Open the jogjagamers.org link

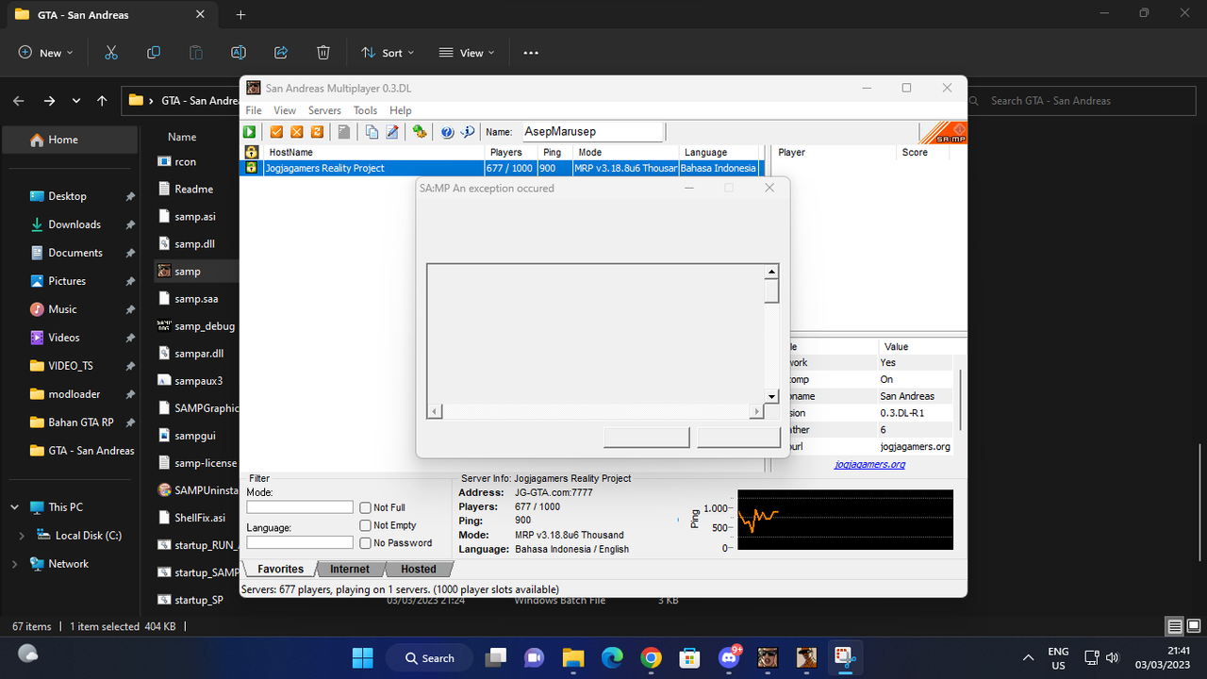click(869, 464)
